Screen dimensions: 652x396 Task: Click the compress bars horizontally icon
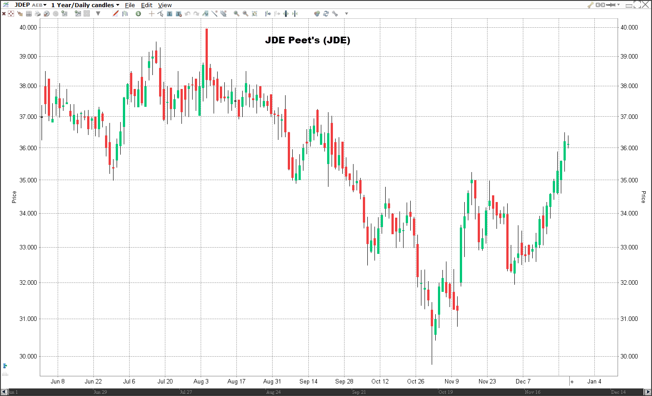[286, 14]
